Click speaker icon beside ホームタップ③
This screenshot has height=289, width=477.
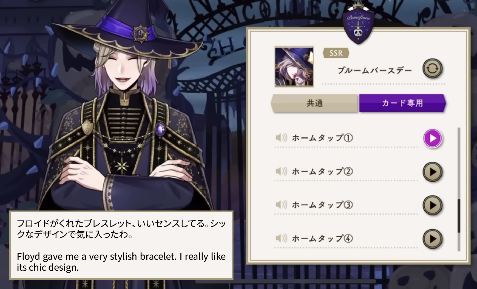point(281,205)
